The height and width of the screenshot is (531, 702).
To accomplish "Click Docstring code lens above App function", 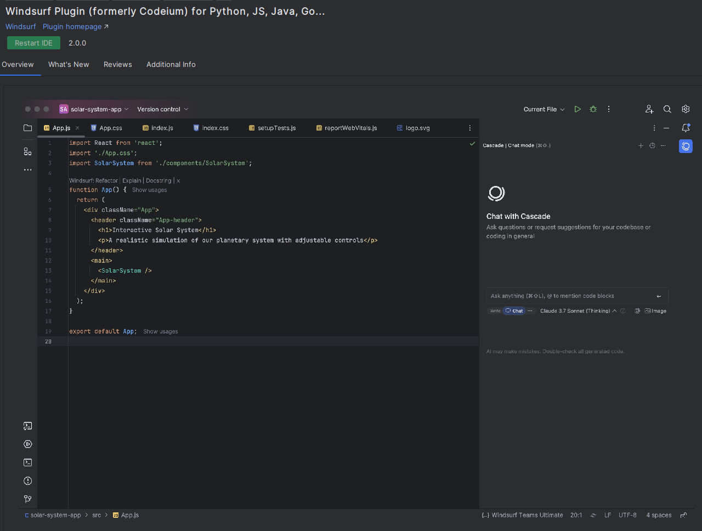I will click(158, 181).
